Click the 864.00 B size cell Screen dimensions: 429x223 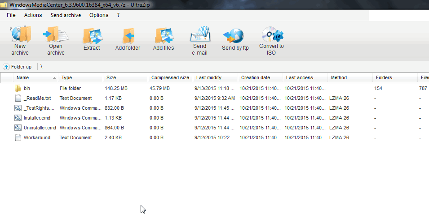114,128
